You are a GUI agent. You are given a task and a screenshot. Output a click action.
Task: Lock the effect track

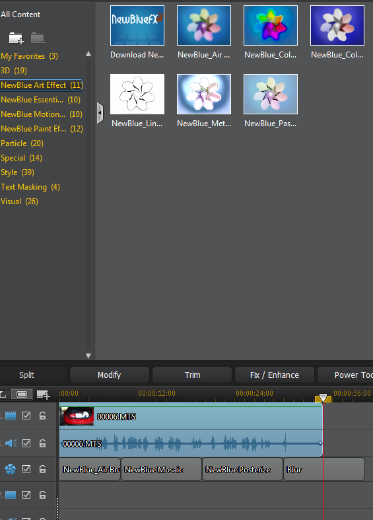point(42,469)
